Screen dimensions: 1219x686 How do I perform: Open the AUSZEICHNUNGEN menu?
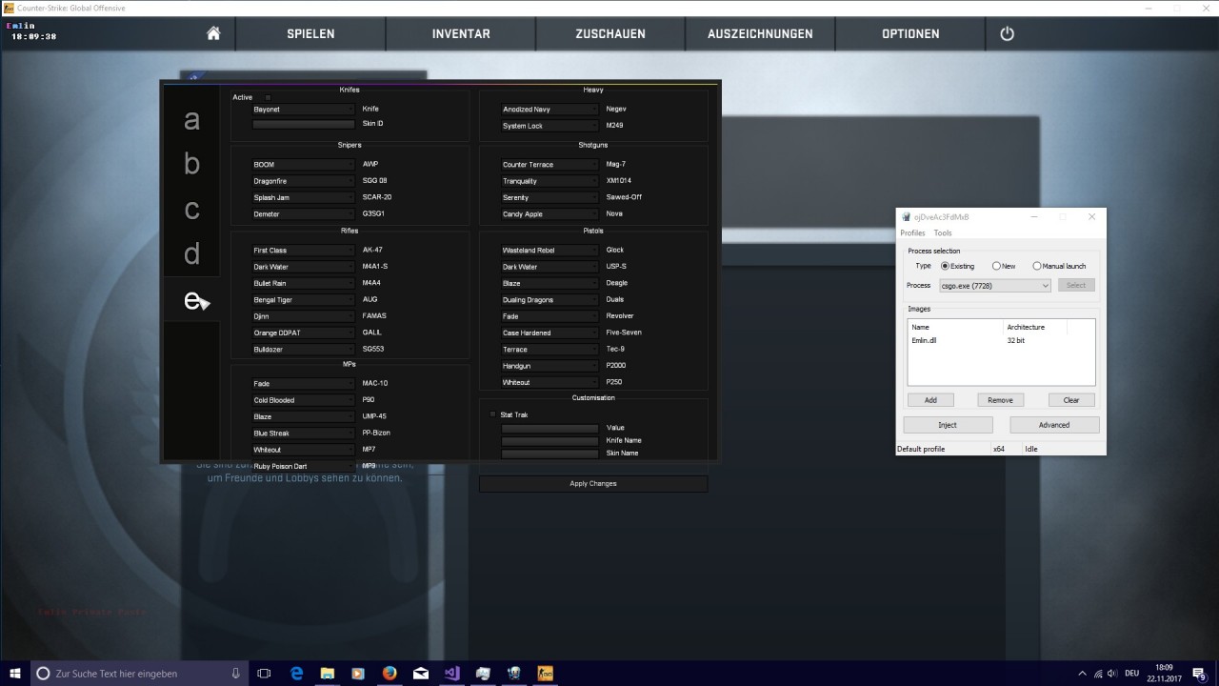coord(760,33)
